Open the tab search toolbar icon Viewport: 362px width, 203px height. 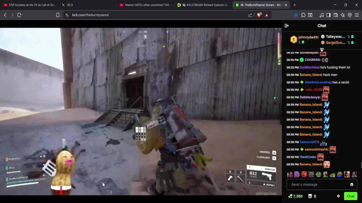310,15
